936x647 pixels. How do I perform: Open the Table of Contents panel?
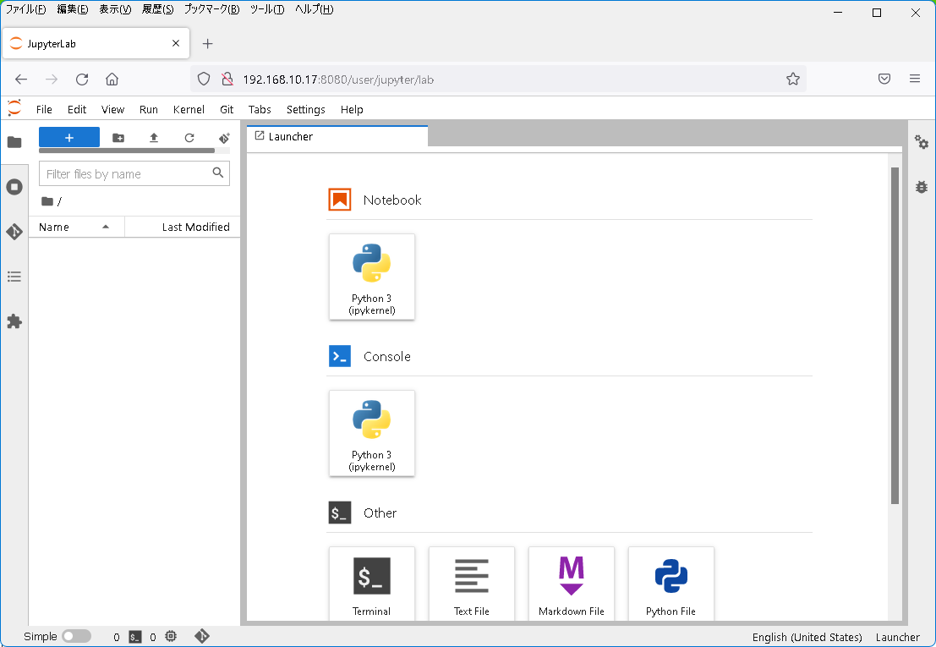tap(14, 277)
